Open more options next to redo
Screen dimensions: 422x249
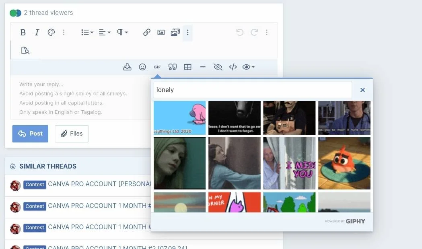pyautogui.click(x=266, y=32)
